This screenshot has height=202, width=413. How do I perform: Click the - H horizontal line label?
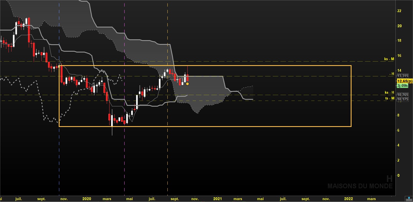tap(392, 74)
